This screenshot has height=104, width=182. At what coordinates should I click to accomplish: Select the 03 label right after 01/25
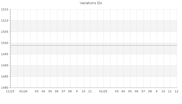pos(117,92)
